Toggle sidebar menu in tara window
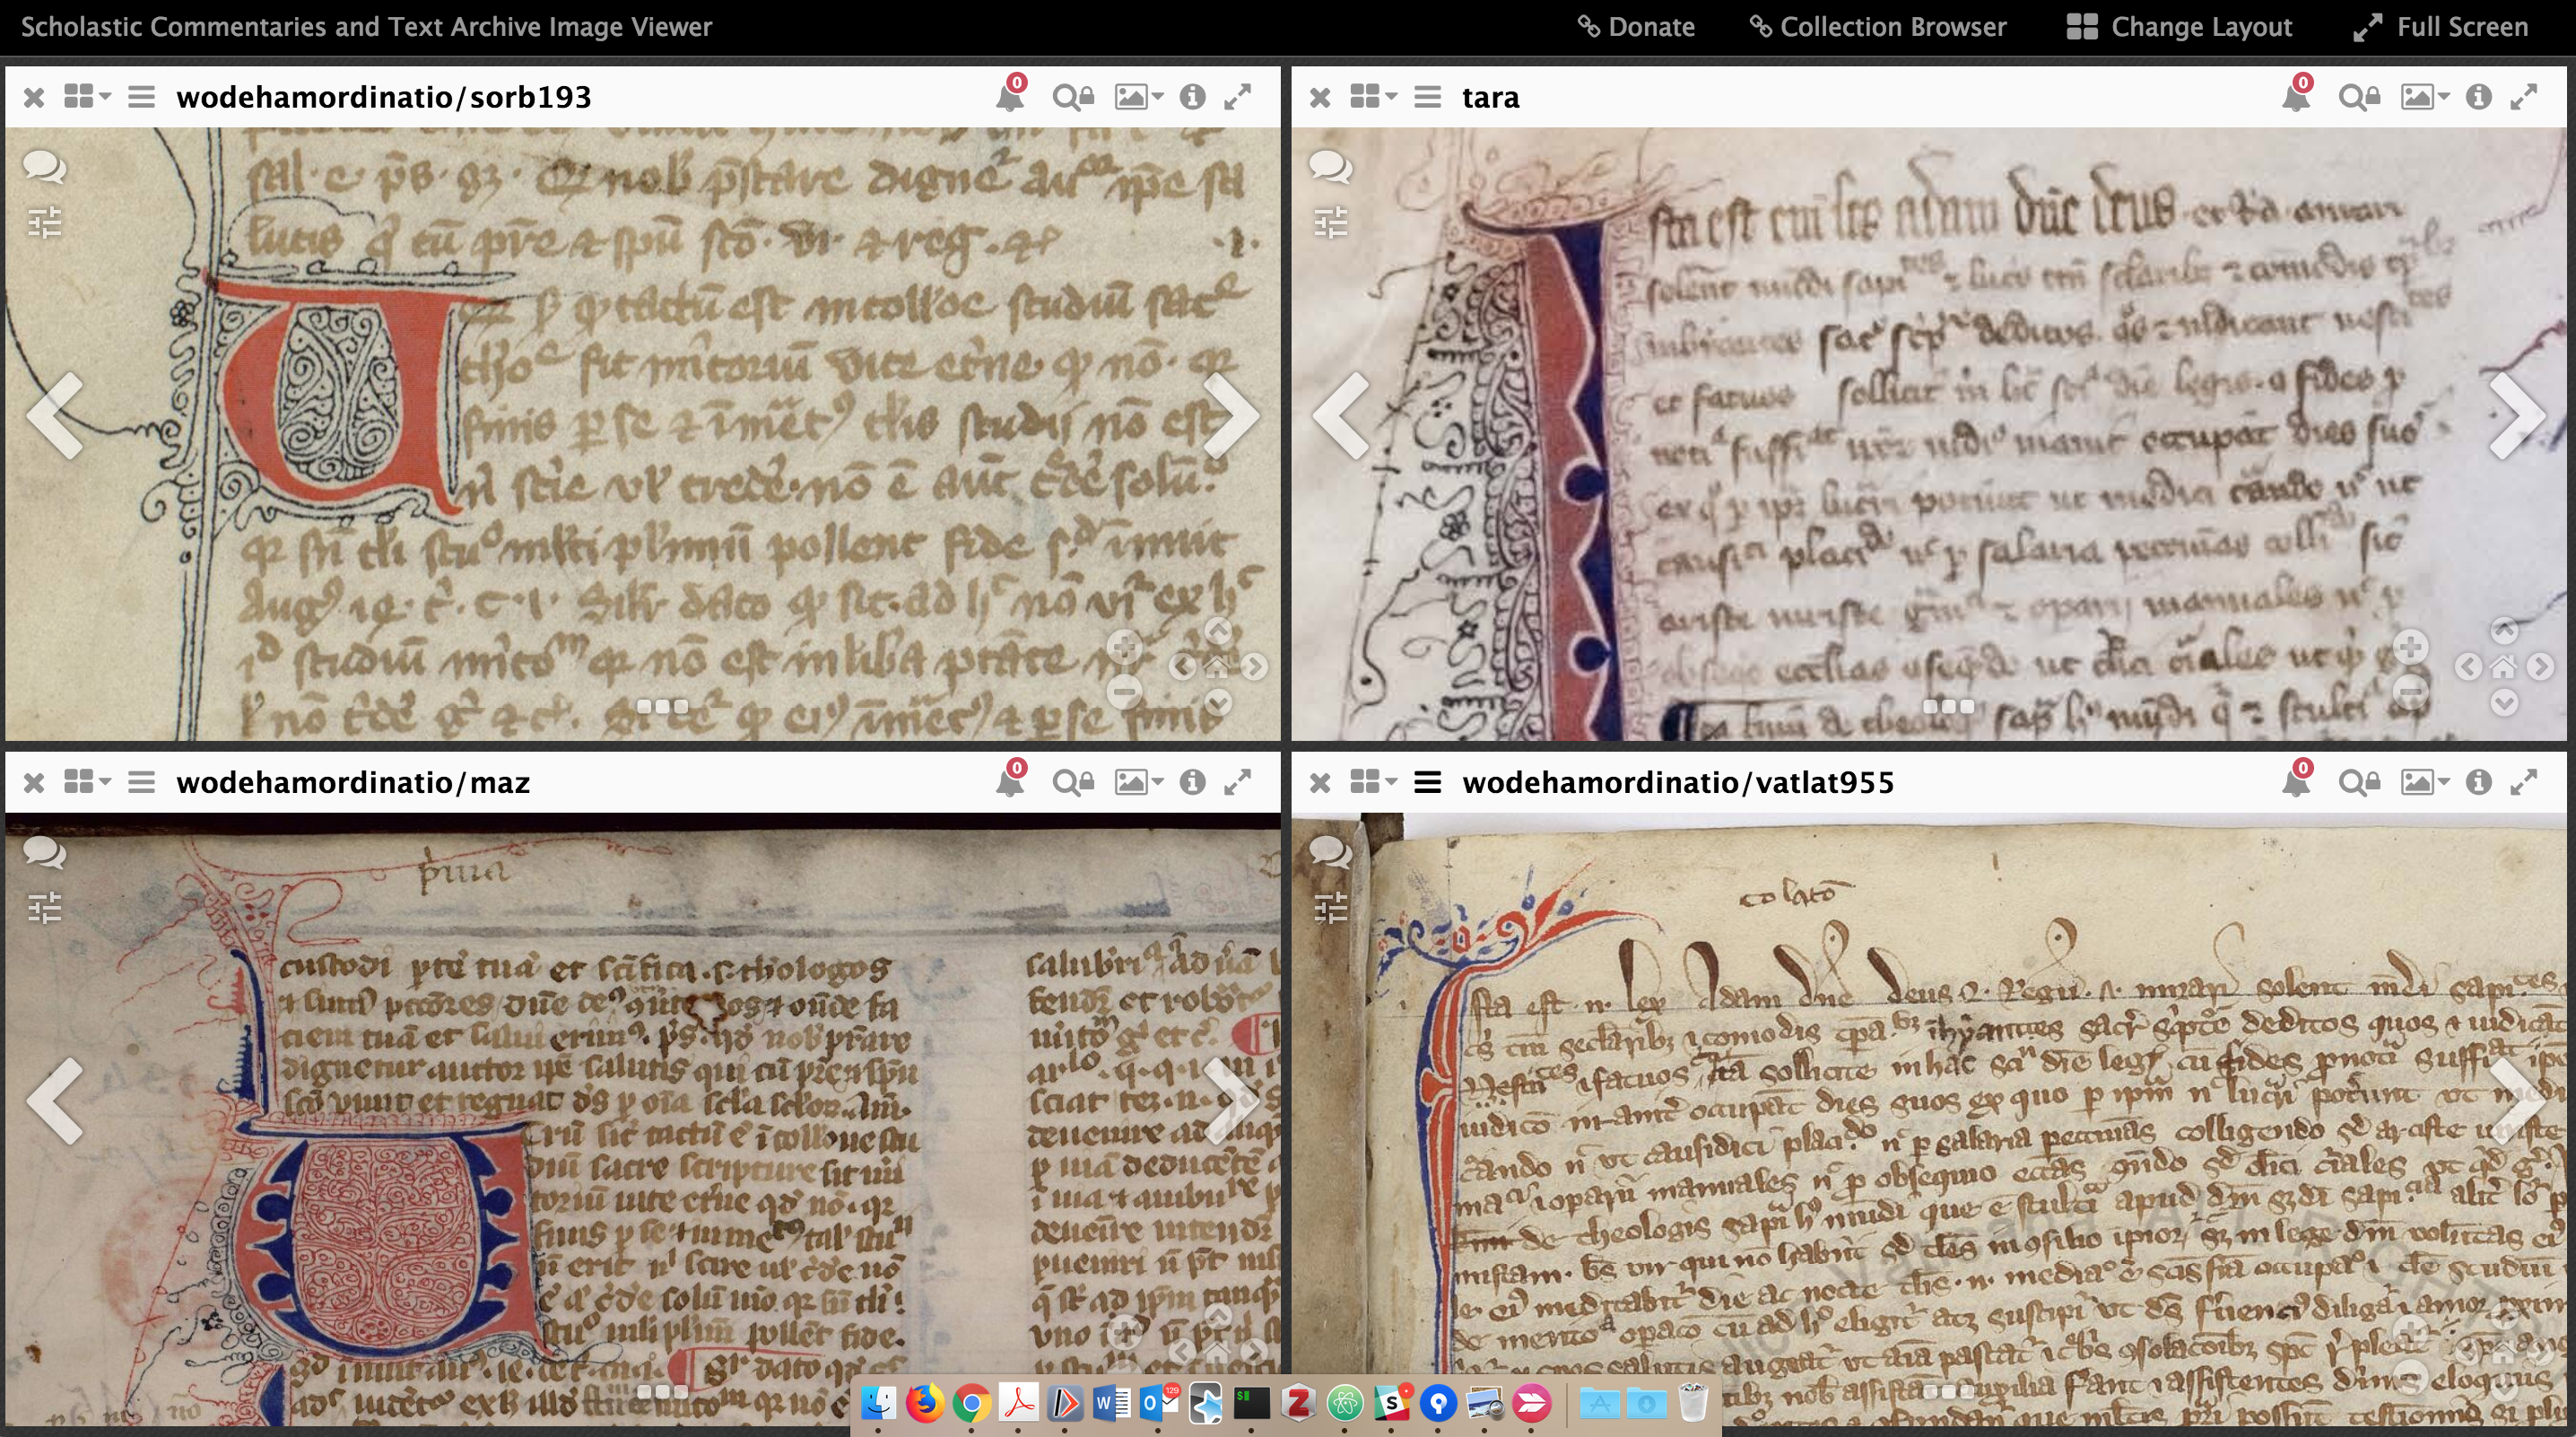The image size is (2576, 1437). (1428, 97)
